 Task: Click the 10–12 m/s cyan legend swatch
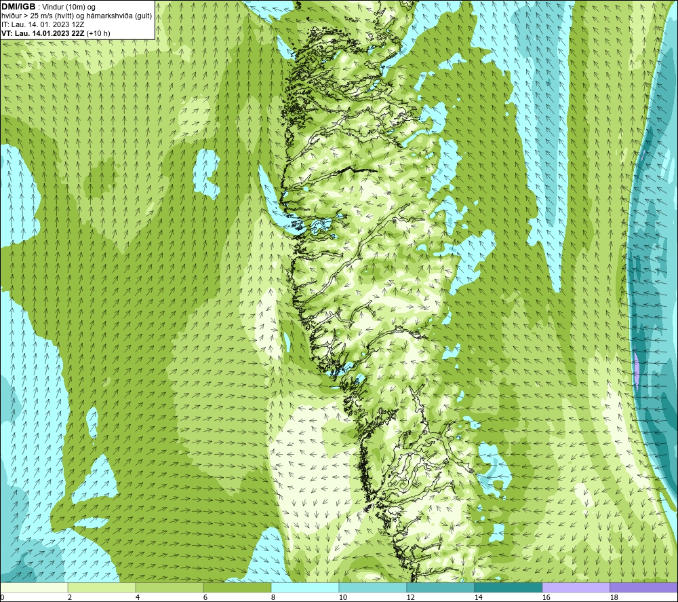pos(373,588)
